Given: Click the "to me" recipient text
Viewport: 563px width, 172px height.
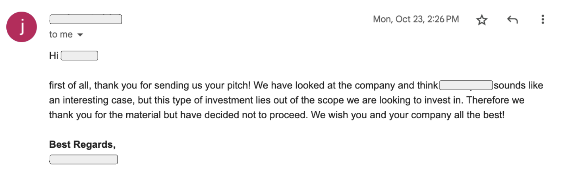Looking at the screenshot, I should pos(61,34).
